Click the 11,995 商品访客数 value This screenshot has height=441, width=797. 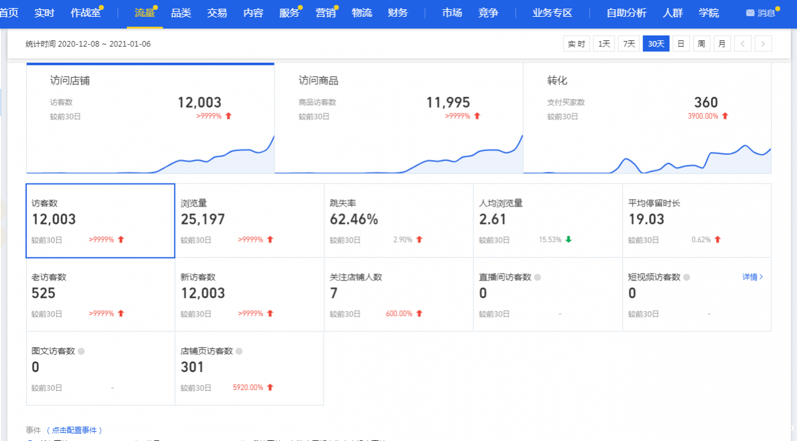coord(448,103)
